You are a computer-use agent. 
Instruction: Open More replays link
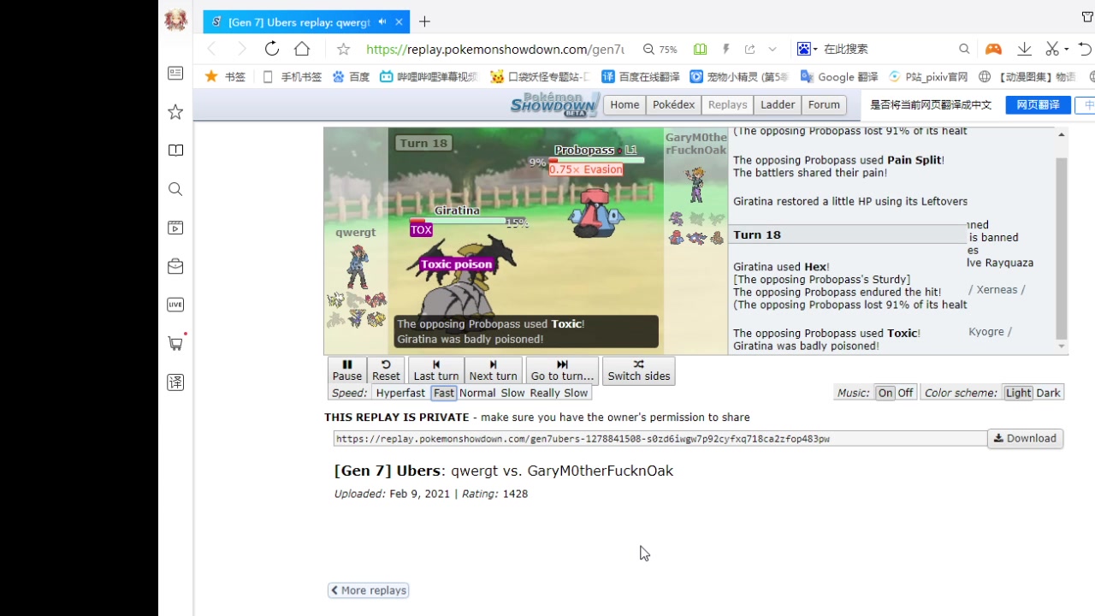pos(368,590)
